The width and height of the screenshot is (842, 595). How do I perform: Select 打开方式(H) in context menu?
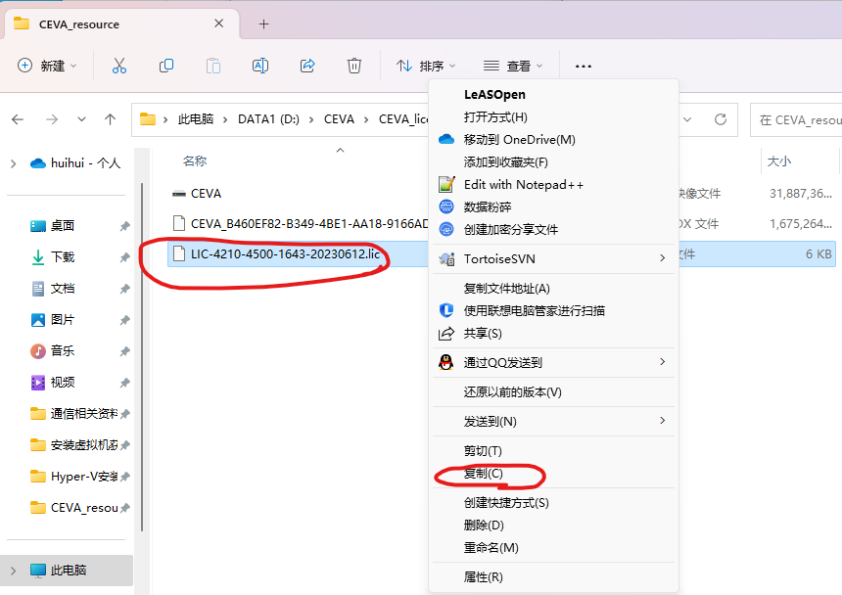pyautogui.click(x=553, y=117)
